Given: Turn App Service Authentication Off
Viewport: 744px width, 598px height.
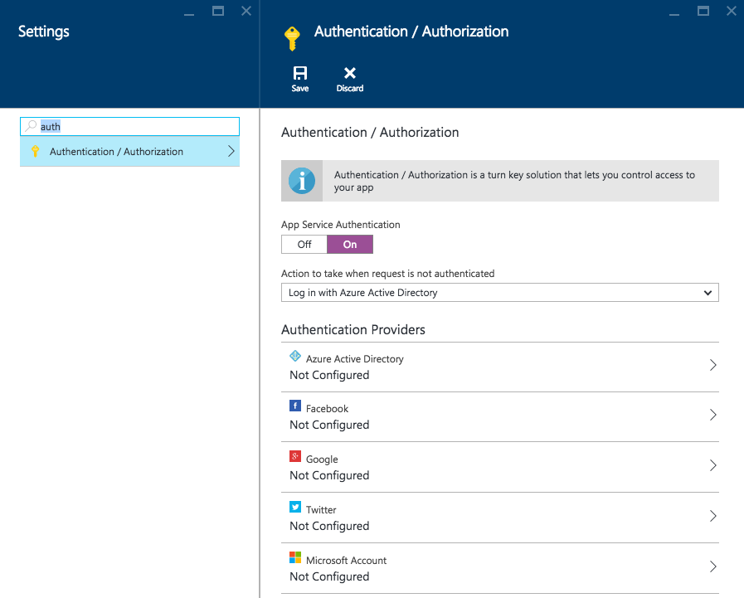Looking at the screenshot, I should pyautogui.click(x=304, y=245).
